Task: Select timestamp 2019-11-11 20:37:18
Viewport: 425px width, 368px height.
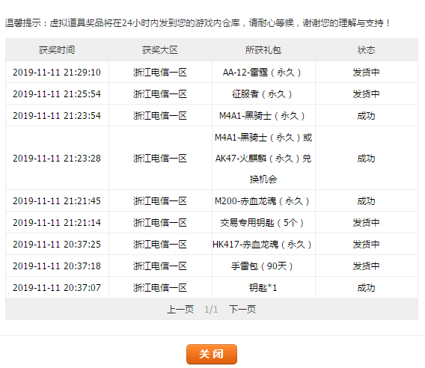Action: [x=57, y=266]
